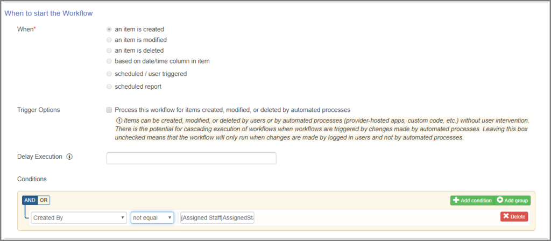Switch condition group logic to OR
Image resolution: width=551 pixels, height=241 pixels.
coord(44,200)
